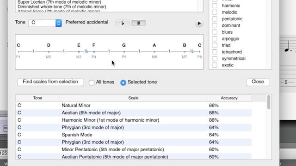The width and height of the screenshot is (296, 166).
Task: Select the Natural Minor result row
Action: pos(134,106)
